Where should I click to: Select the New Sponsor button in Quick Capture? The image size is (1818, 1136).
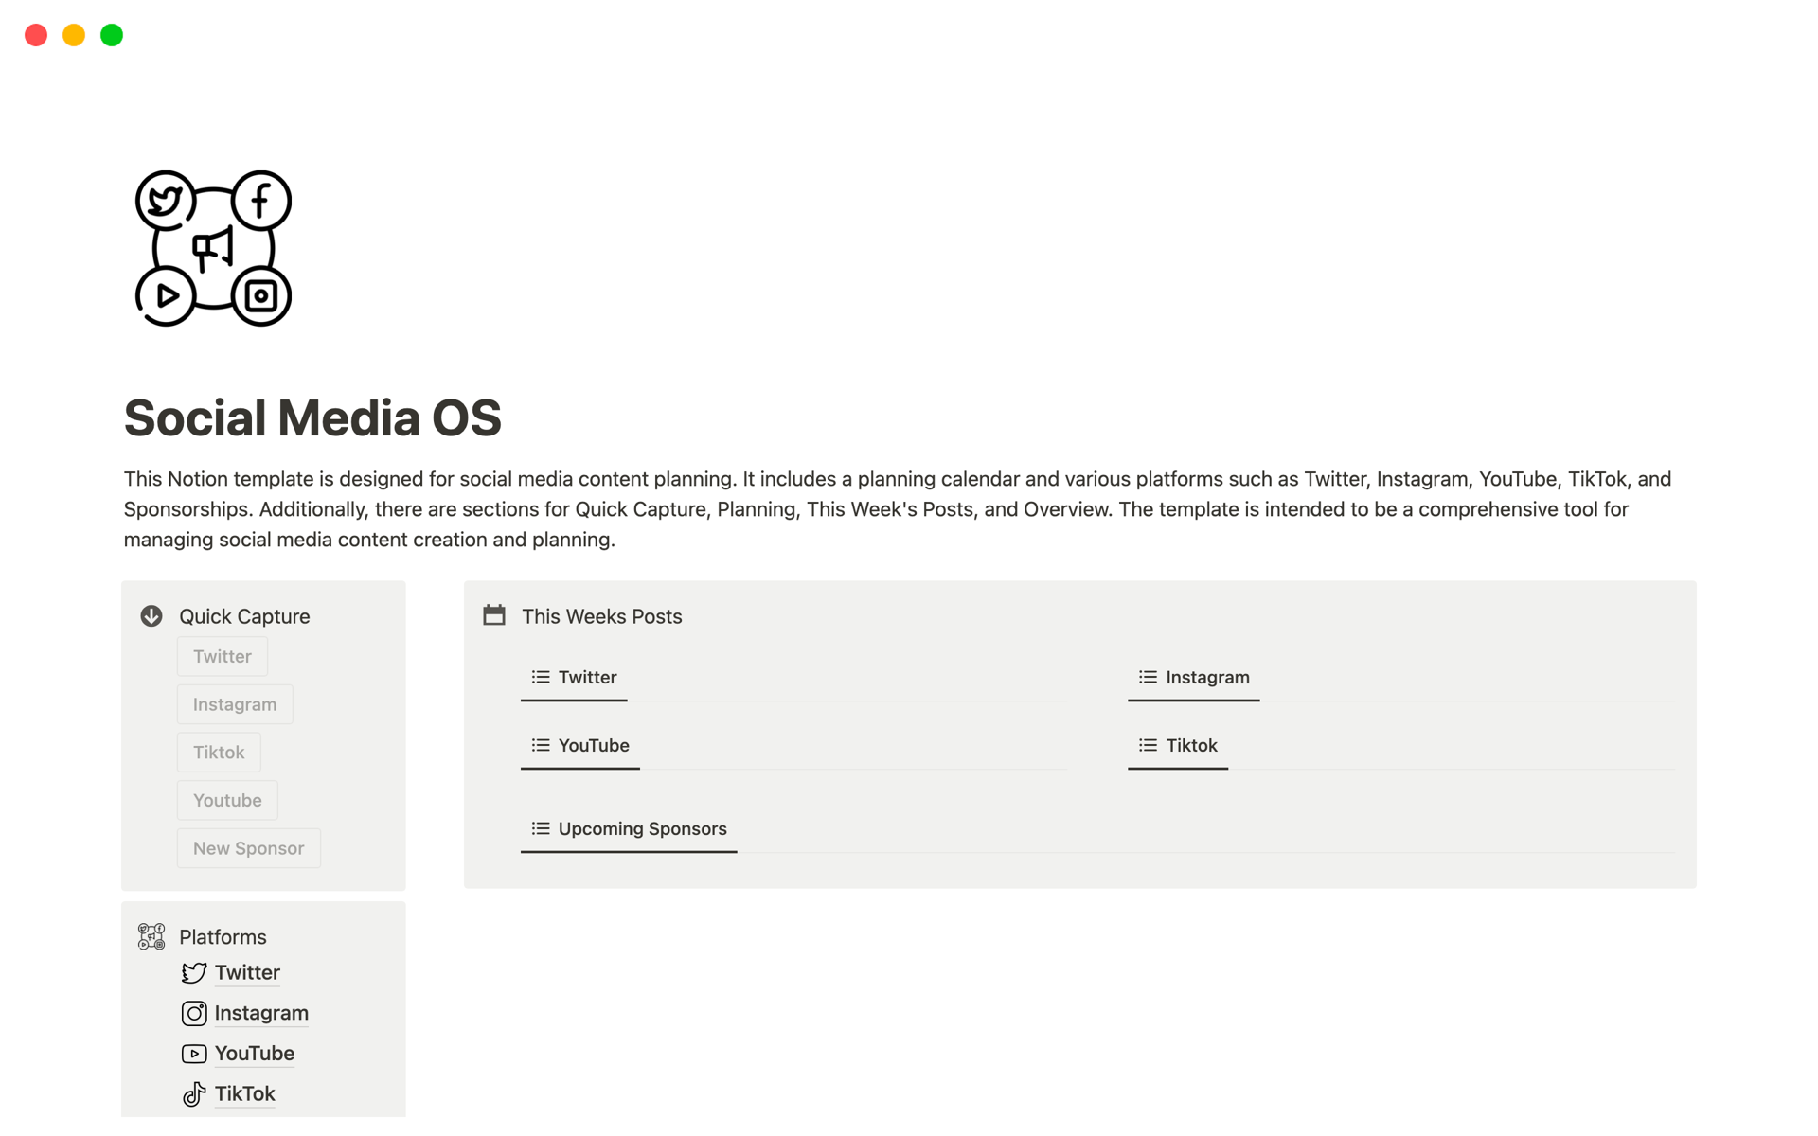247,846
